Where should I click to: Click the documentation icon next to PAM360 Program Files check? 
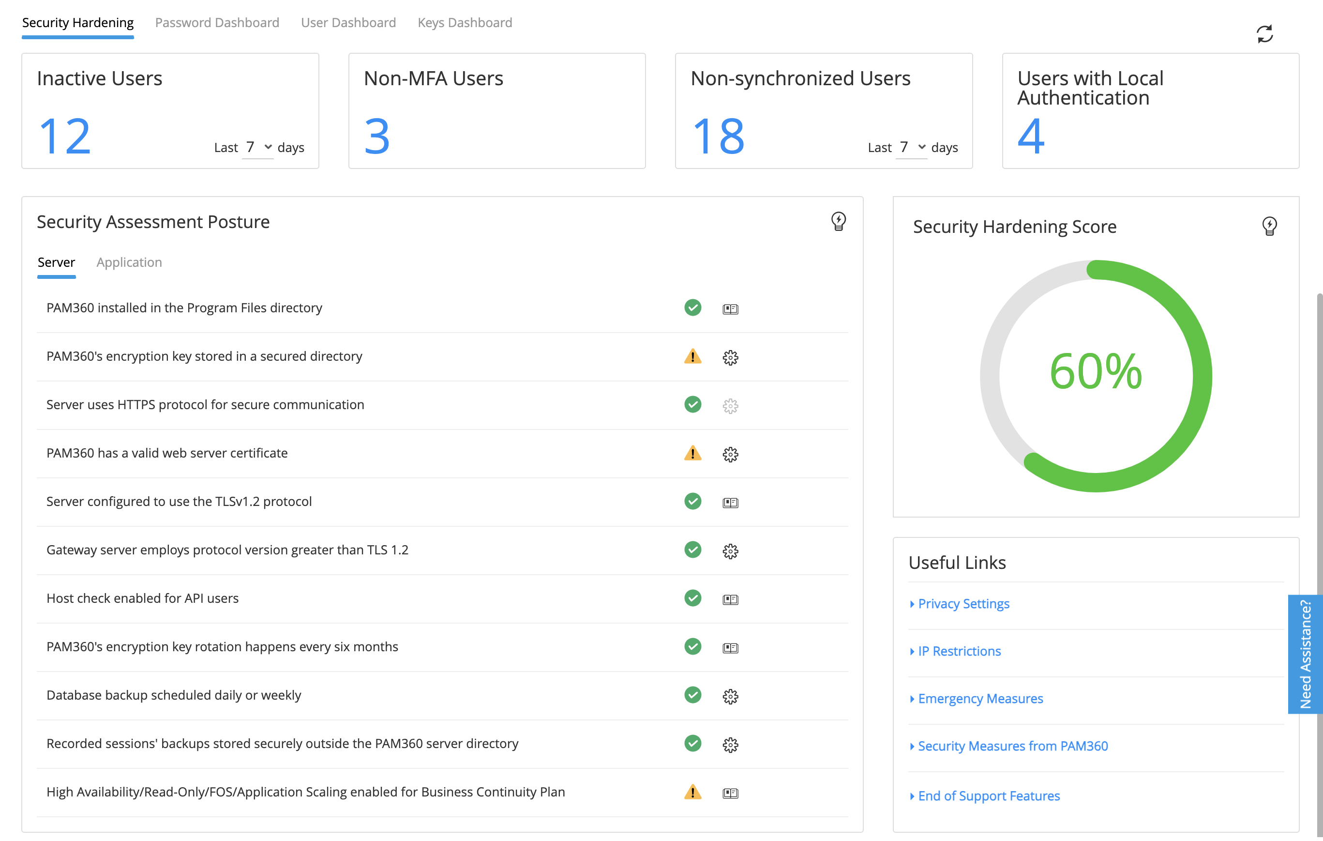(731, 308)
